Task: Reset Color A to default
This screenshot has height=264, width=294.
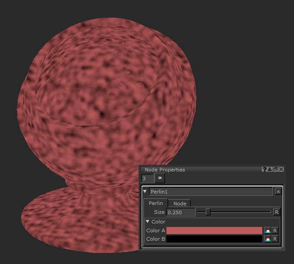Action: point(275,231)
